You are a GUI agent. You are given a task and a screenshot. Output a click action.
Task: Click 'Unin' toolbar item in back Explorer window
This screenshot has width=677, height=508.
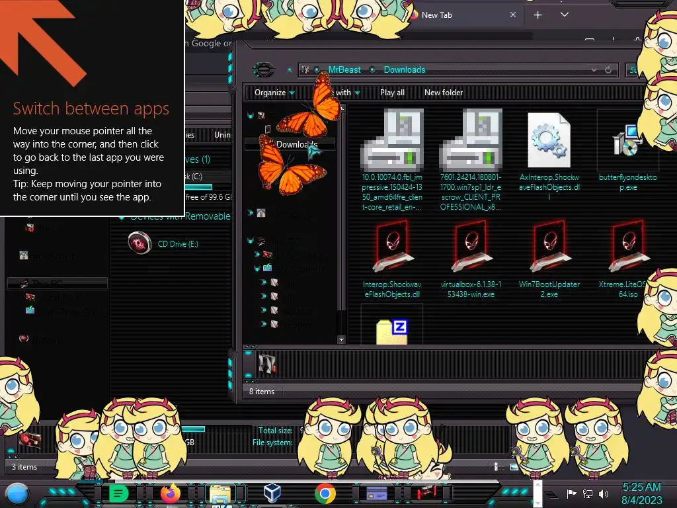222,135
